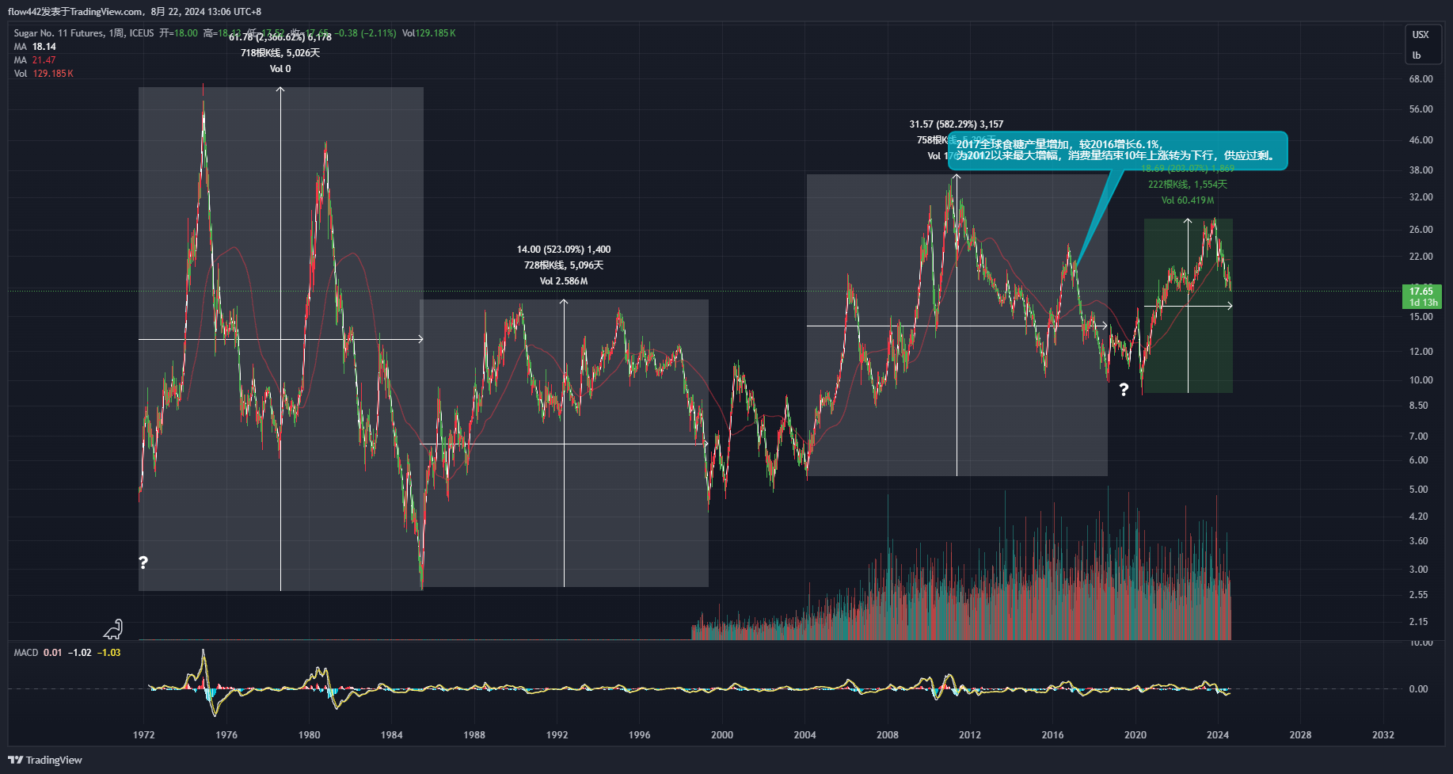Click the 17.65 current price tag
1453x774 pixels.
pos(1421,292)
